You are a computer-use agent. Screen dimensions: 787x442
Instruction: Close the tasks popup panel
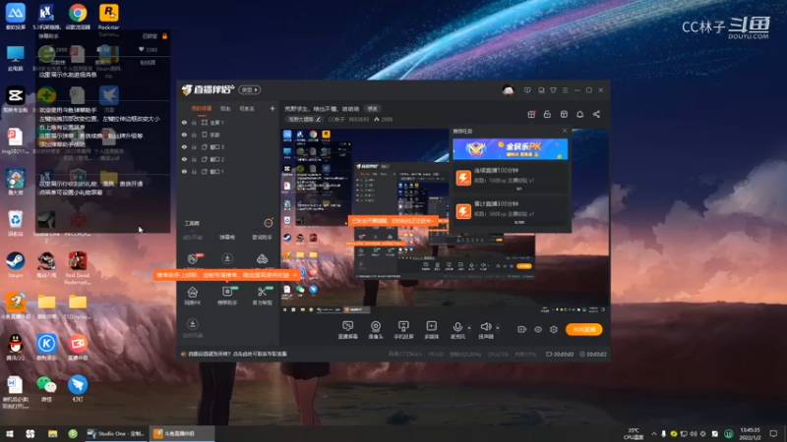point(565,131)
